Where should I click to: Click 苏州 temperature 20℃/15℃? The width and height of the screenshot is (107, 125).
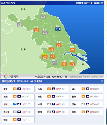26,97
